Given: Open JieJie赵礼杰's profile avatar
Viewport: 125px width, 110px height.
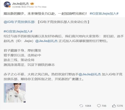Looking at the screenshot, I should (7, 4).
